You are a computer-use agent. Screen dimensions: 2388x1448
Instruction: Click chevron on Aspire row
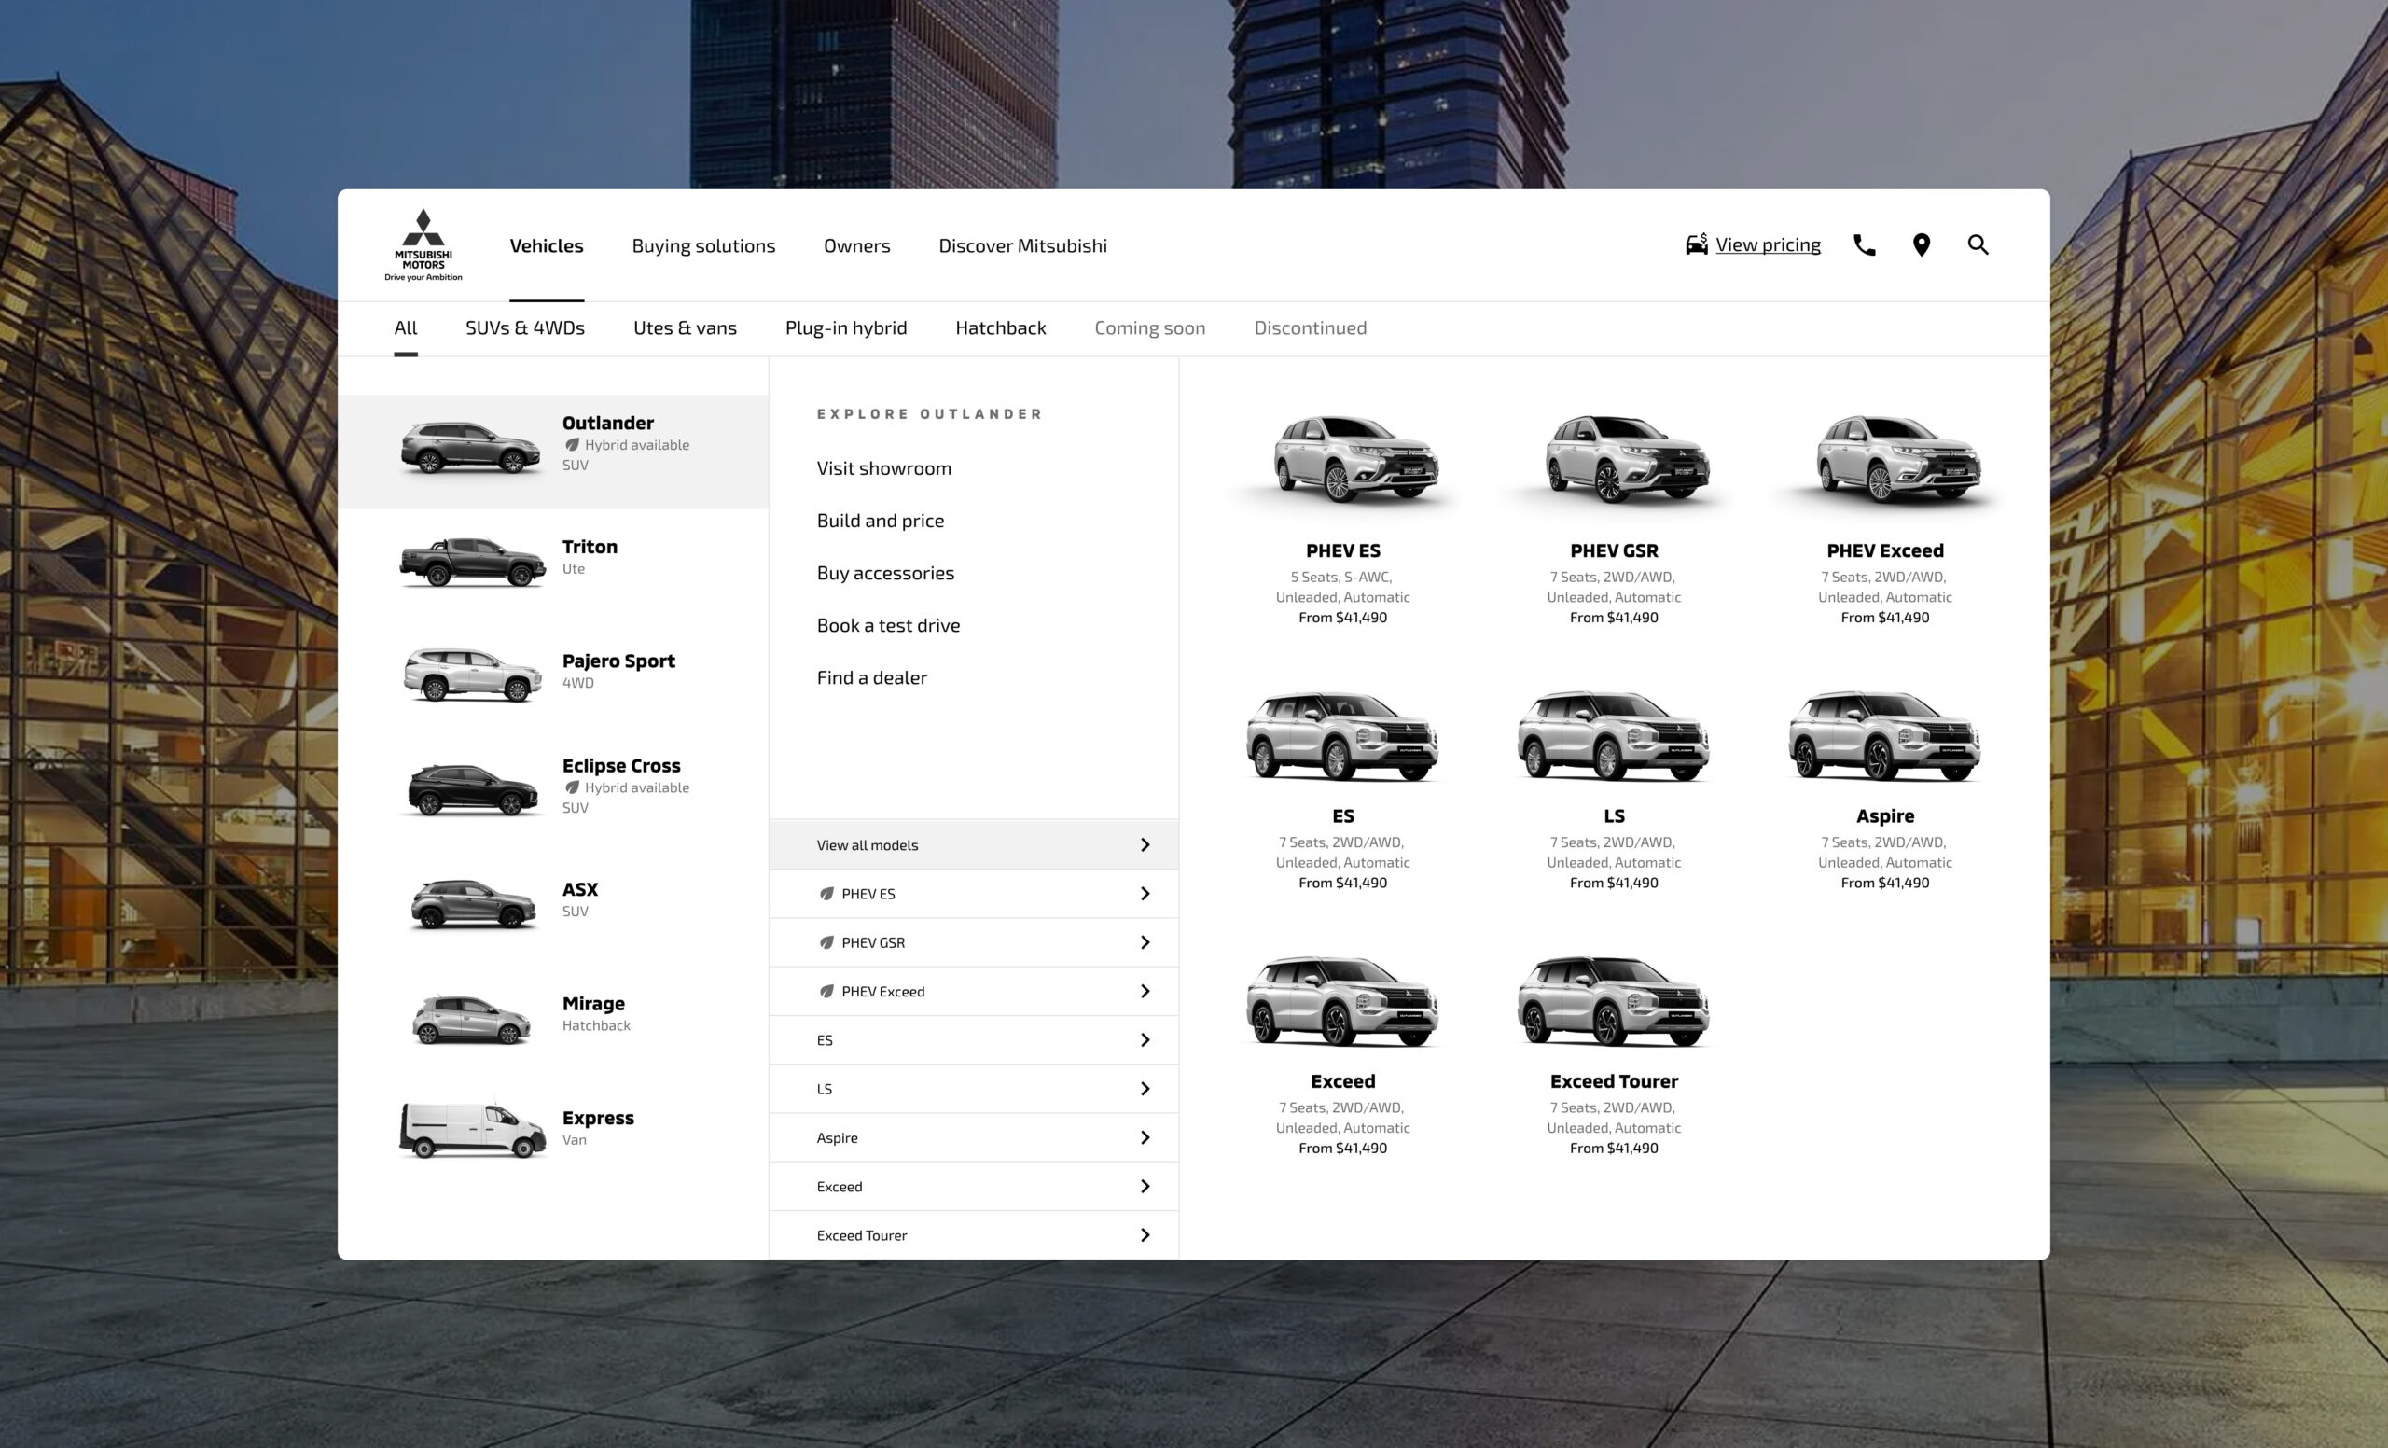(x=1145, y=1138)
